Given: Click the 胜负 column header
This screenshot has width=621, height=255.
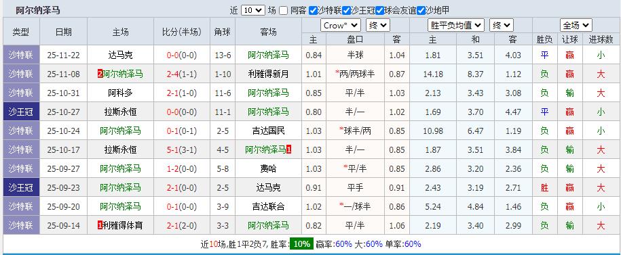Looking at the screenshot, I should point(544,39).
